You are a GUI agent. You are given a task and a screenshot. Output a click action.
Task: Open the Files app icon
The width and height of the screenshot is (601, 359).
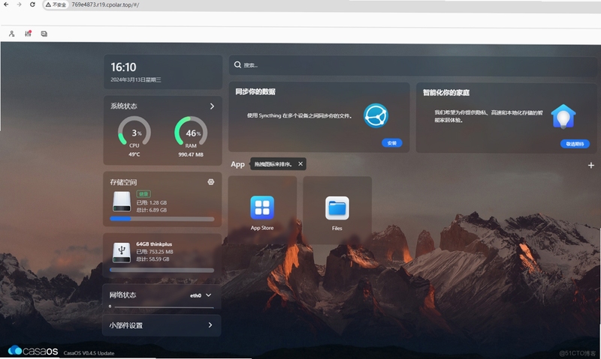click(x=337, y=208)
